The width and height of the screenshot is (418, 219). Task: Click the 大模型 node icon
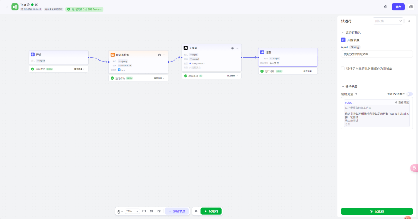point(185,48)
